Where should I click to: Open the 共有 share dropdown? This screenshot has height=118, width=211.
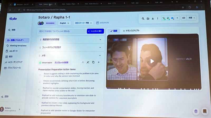pos(192,18)
